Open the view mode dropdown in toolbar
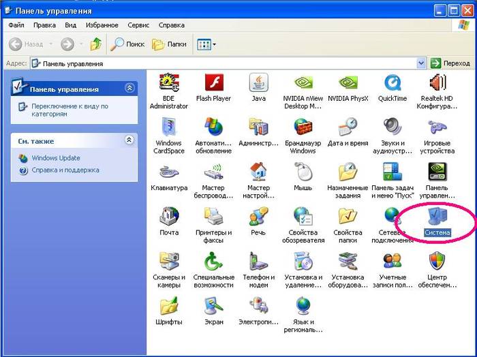477x357 pixels. tap(206, 44)
